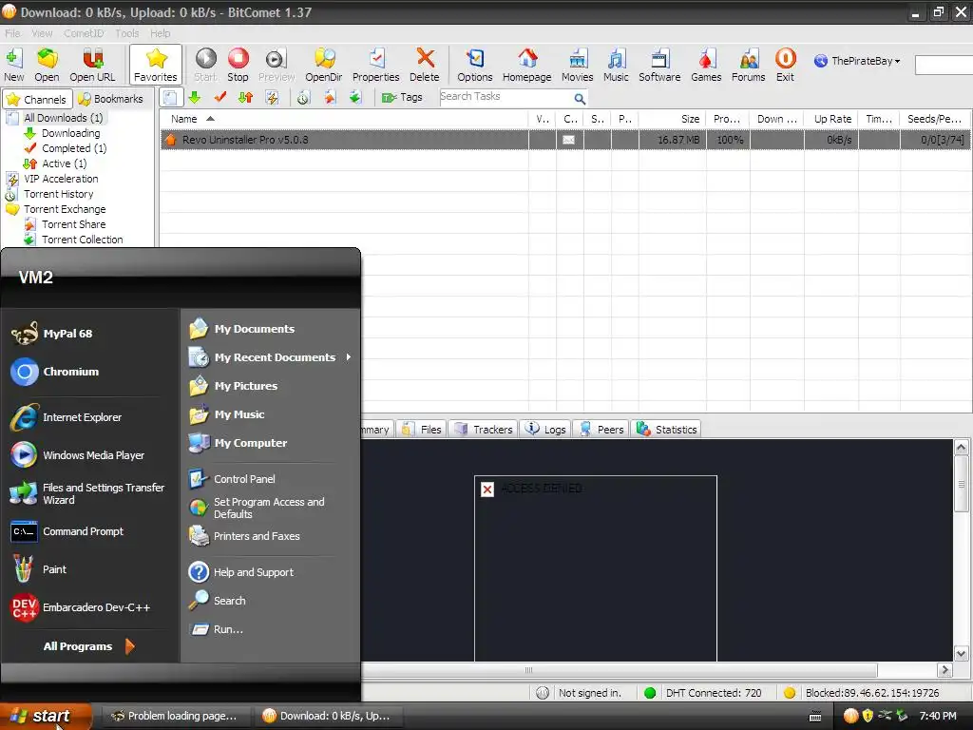This screenshot has width=973, height=730.
Task: Open BitComet Options
Action: point(475,66)
